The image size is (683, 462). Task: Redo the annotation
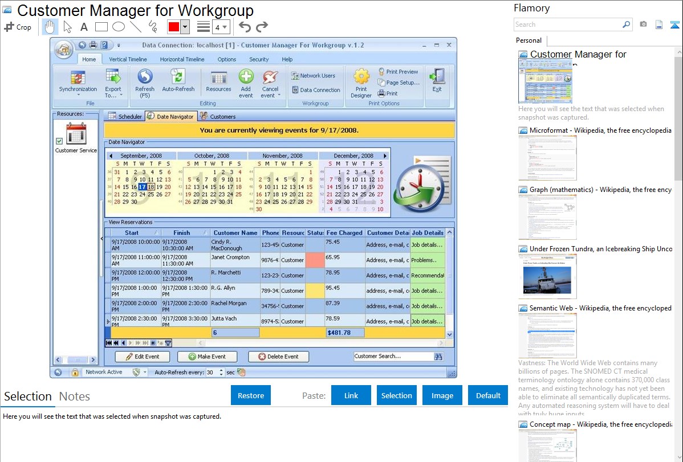pyautogui.click(x=262, y=27)
